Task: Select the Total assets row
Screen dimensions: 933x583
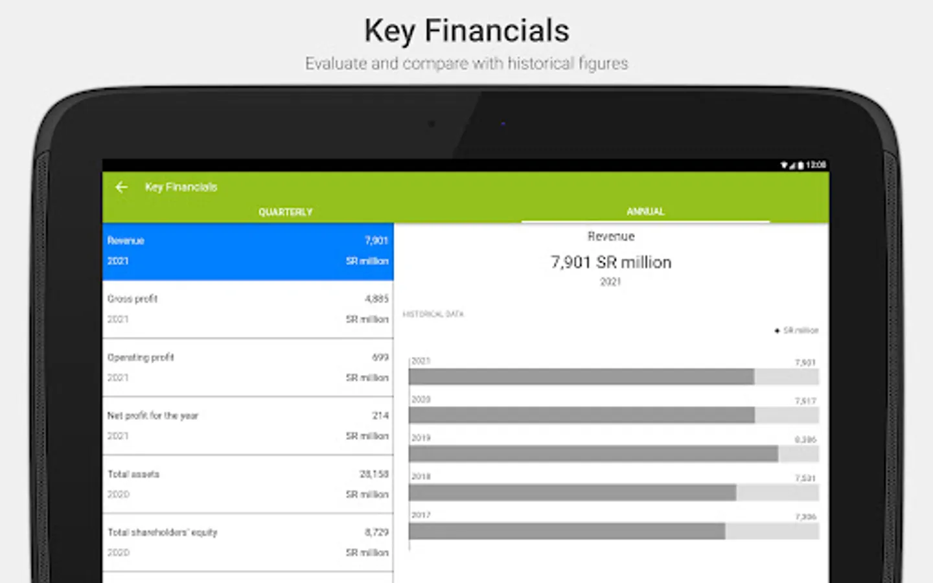Action: (248, 484)
